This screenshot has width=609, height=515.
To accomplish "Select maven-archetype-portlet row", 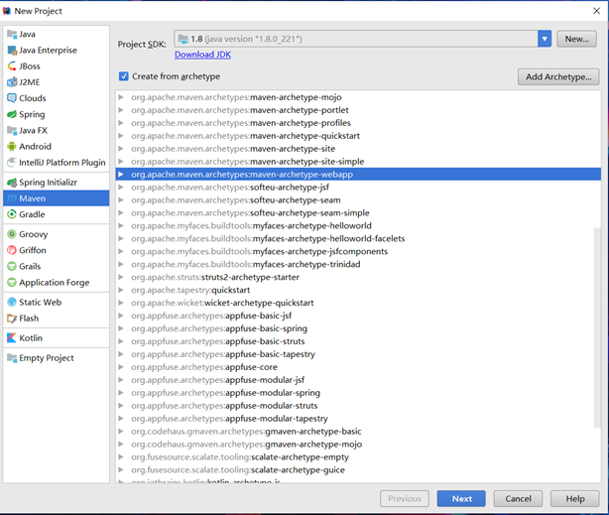I will tap(358, 110).
